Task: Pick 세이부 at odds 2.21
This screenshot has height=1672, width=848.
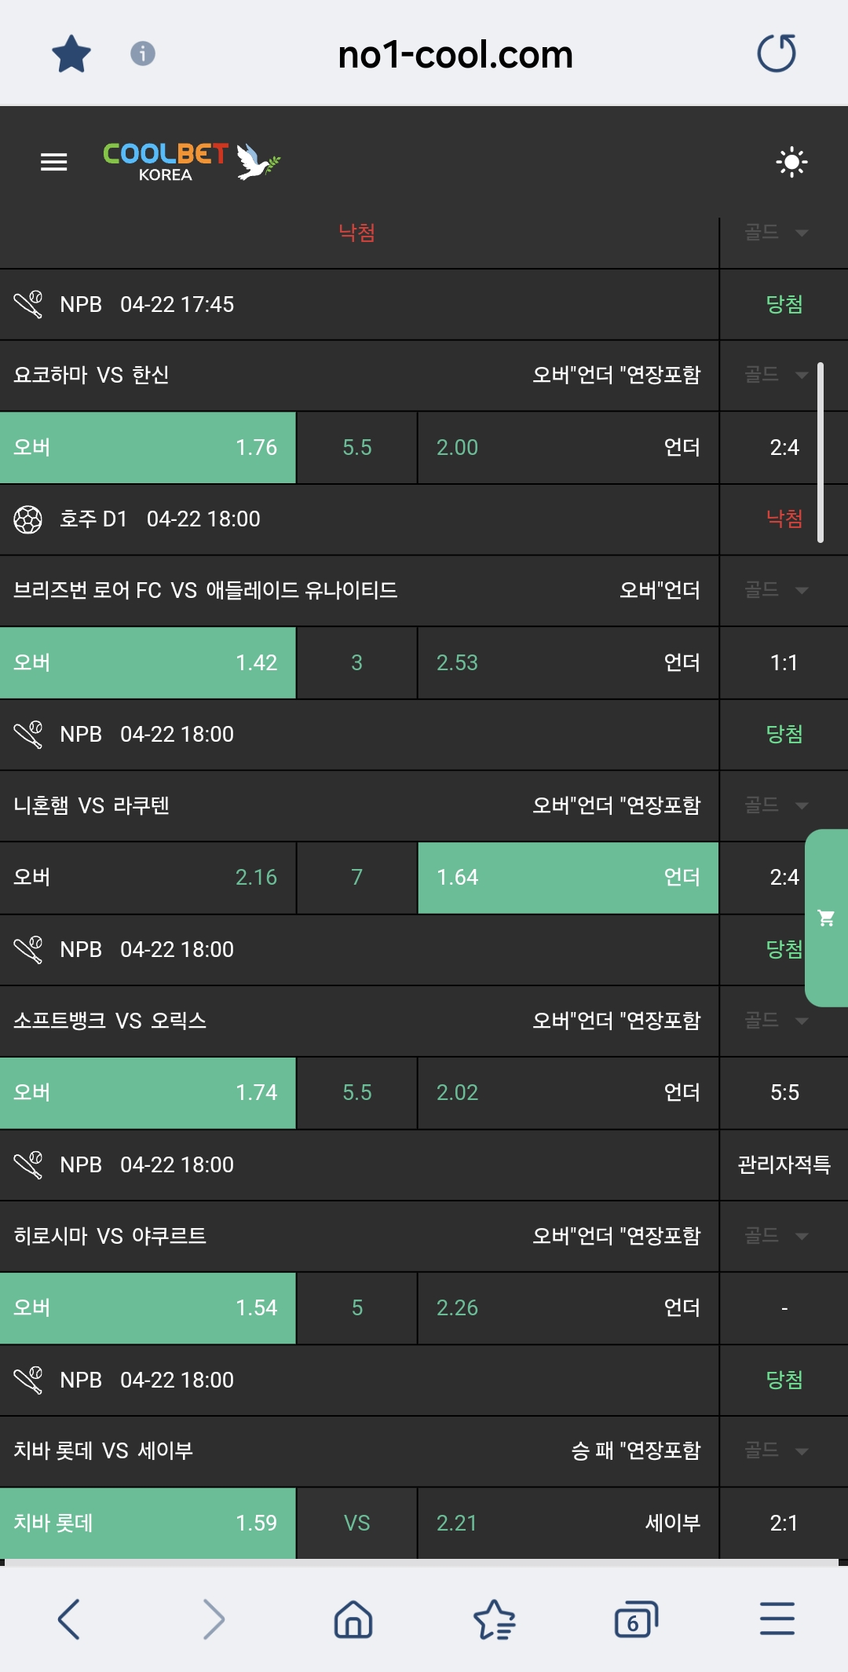Action: click(568, 1523)
